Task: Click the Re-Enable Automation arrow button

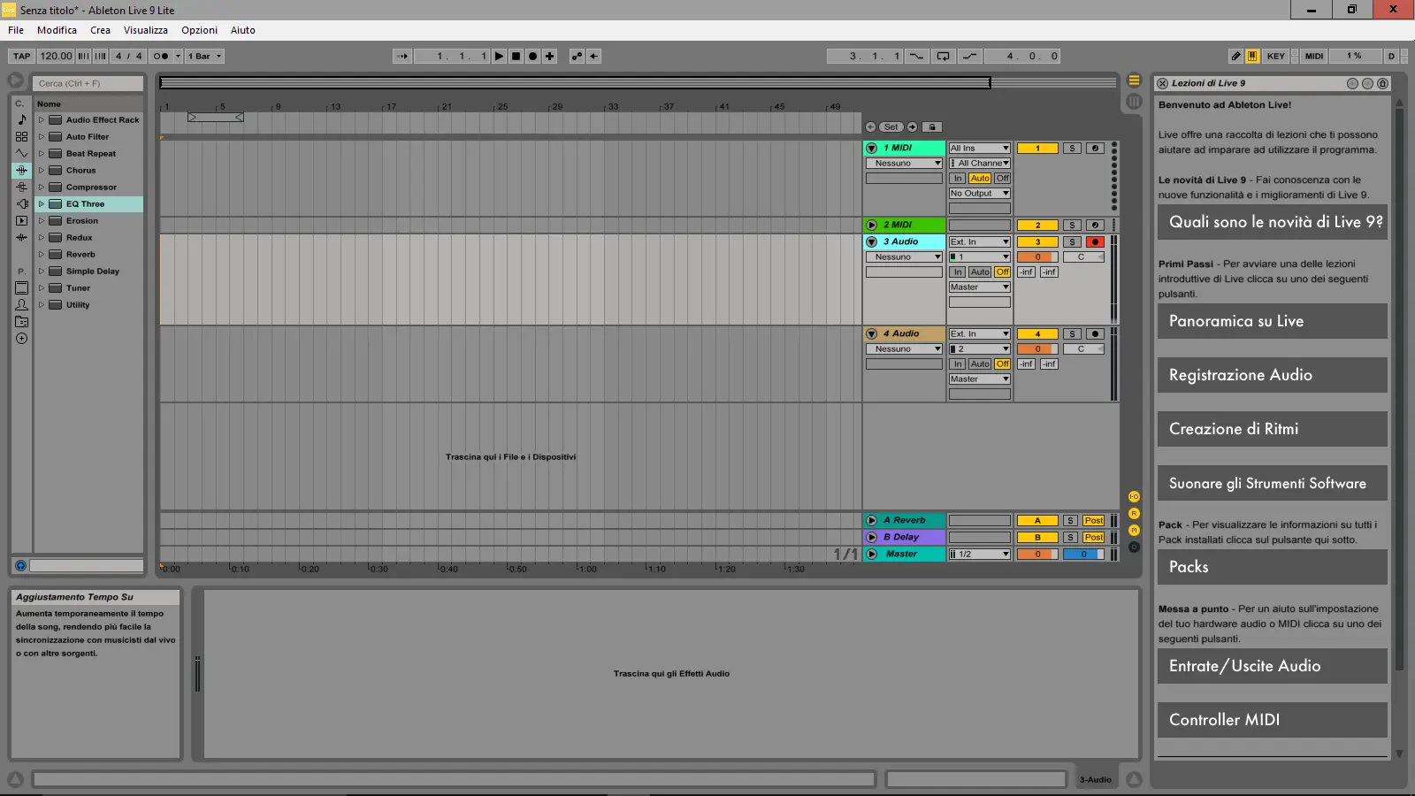Action: coord(593,56)
